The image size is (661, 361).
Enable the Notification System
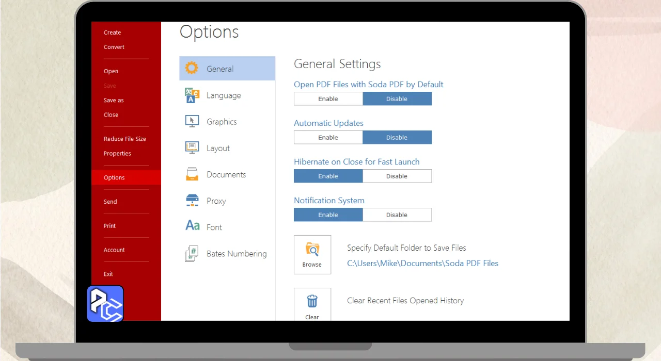[x=328, y=215]
